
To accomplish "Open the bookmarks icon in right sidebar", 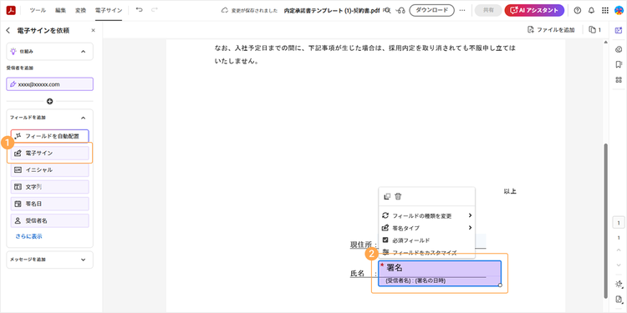I will [619, 64].
